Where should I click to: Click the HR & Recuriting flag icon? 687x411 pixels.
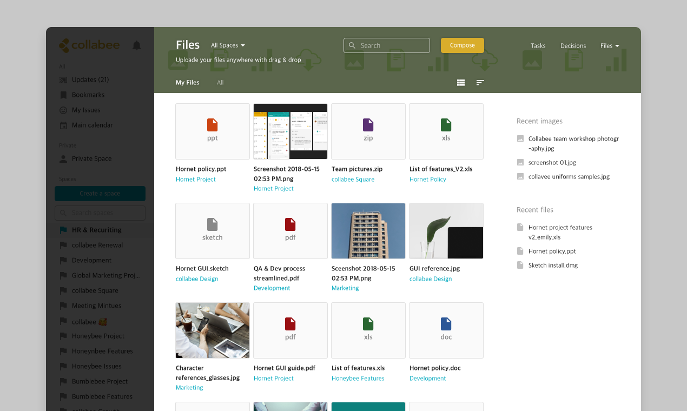pyautogui.click(x=63, y=230)
